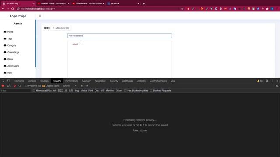
Task: Open the Chrome three-dot menu
Action: (277, 9)
